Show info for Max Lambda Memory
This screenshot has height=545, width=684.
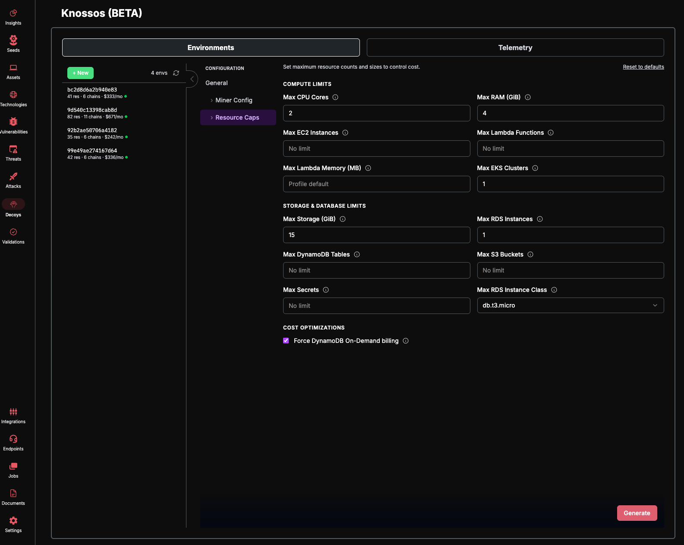coord(368,168)
